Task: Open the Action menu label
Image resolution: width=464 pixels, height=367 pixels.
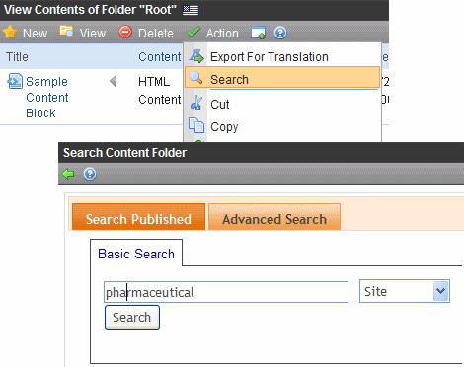Action: 222,34
